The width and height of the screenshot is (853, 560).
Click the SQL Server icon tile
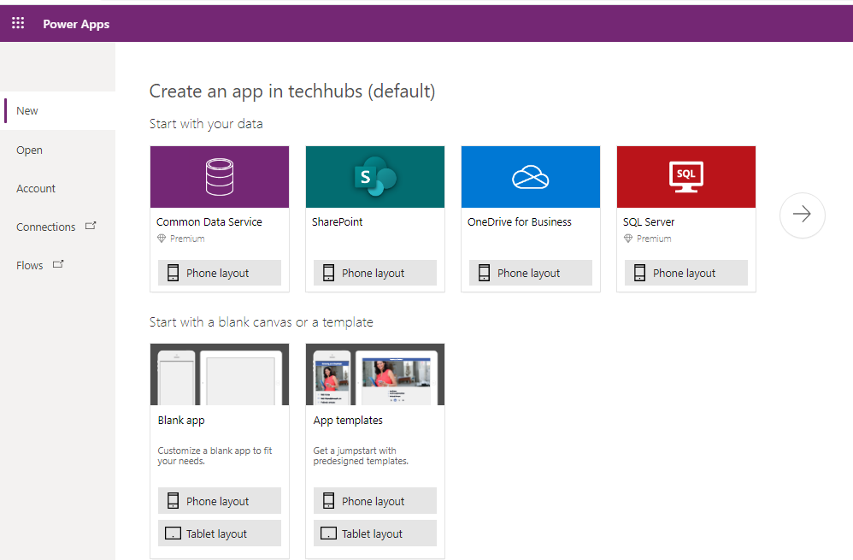(x=685, y=176)
